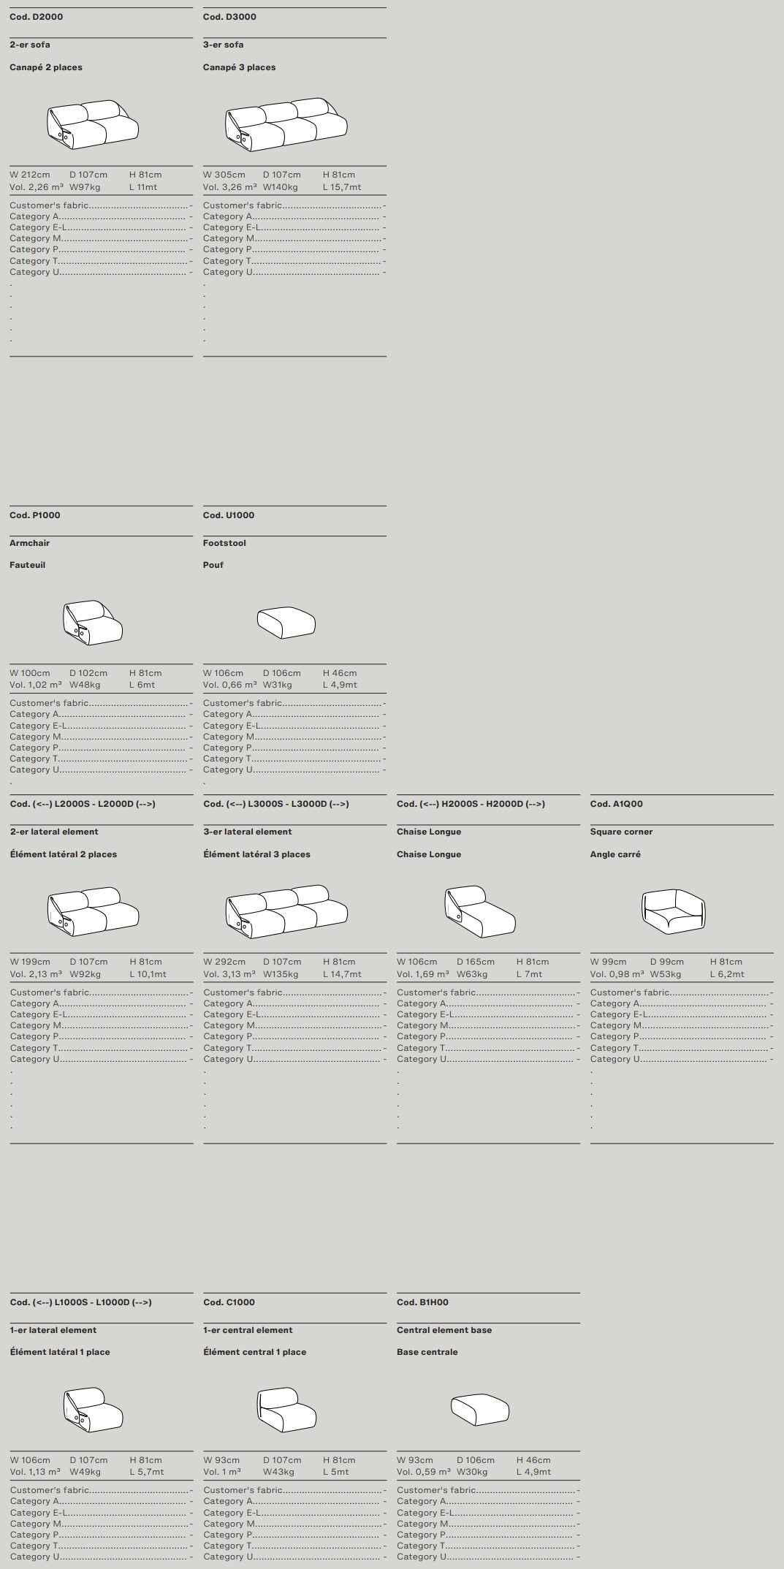Select the 'Canapé 3 places' label
This screenshot has height=1569, width=784.
tap(239, 67)
